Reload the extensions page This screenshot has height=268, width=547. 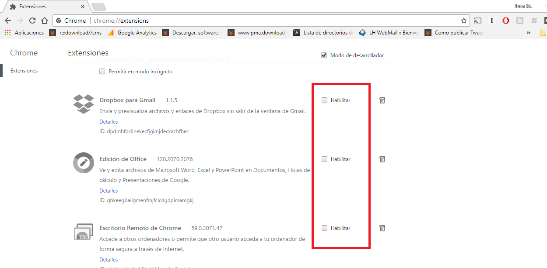32,21
